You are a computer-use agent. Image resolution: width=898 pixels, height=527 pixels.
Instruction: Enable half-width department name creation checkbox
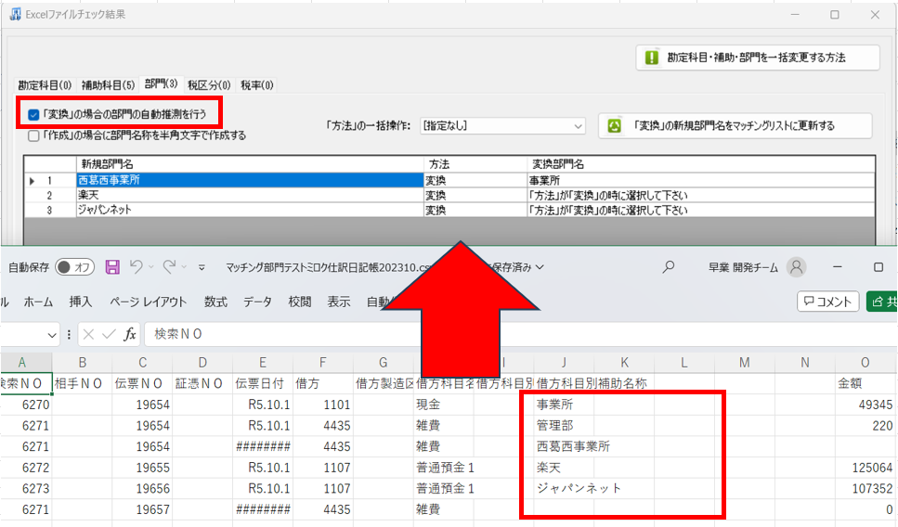pyautogui.click(x=33, y=135)
